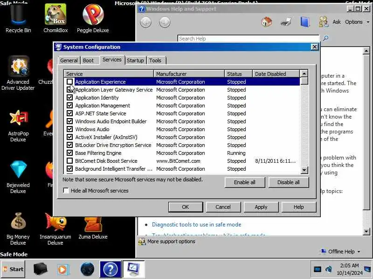Switch to the Tools tab
The width and height of the screenshot is (373, 279).
click(155, 60)
